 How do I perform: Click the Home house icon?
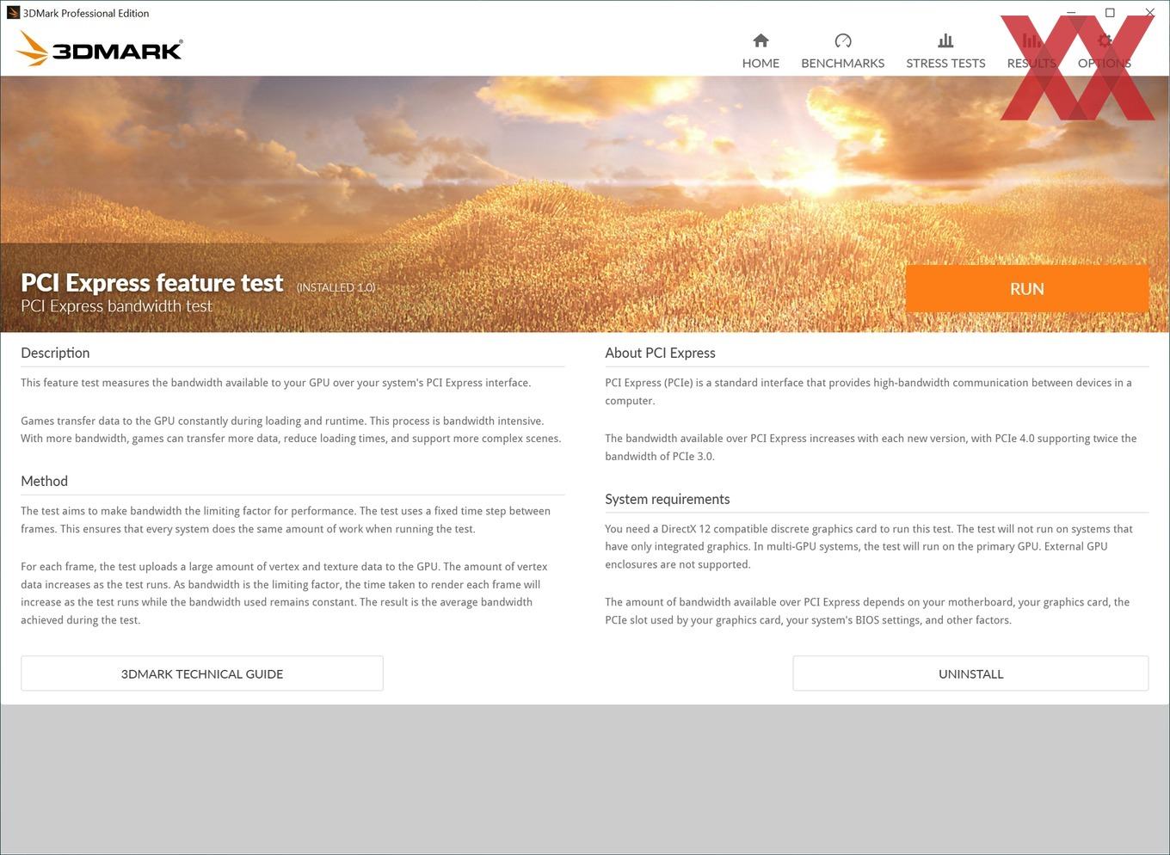(760, 40)
